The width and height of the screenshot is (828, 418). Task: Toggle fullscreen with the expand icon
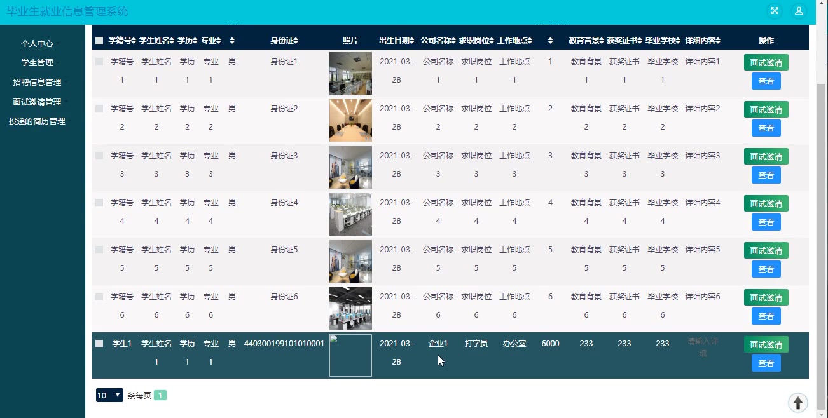point(775,11)
